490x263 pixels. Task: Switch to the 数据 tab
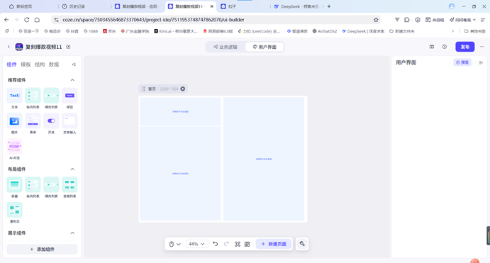54,65
